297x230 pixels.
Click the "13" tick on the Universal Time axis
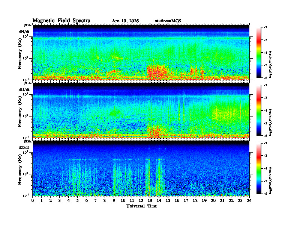pos(150,201)
